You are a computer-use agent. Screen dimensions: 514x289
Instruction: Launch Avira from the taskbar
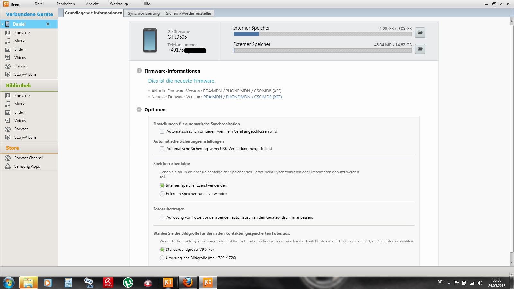(x=108, y=283)
